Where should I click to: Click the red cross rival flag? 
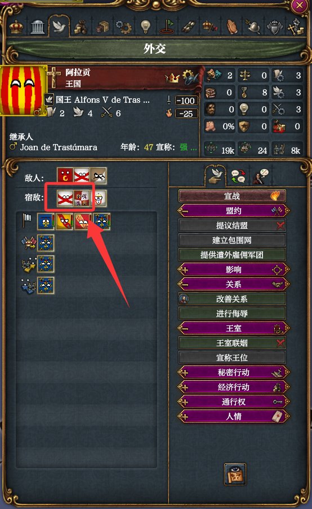[65, 198]
